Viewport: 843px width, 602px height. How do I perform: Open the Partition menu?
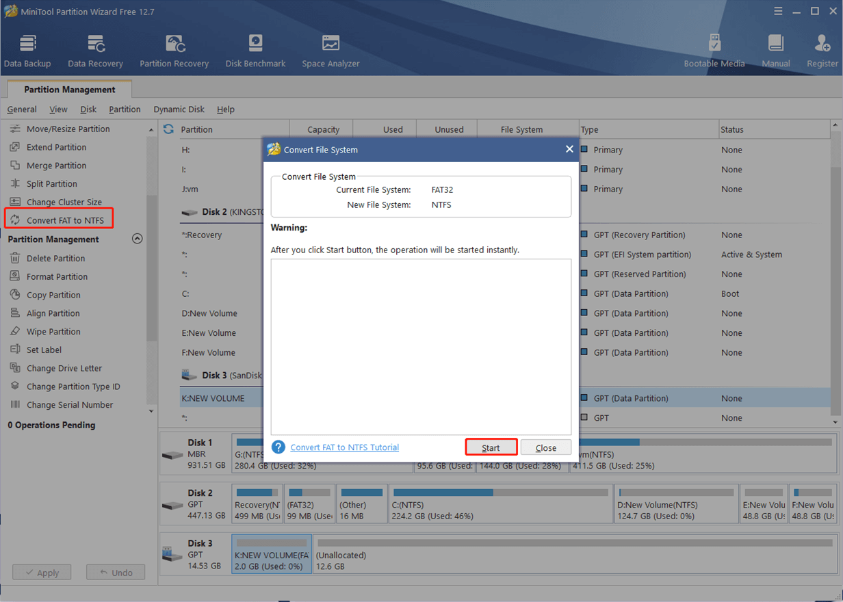click(x=125, y=109)
